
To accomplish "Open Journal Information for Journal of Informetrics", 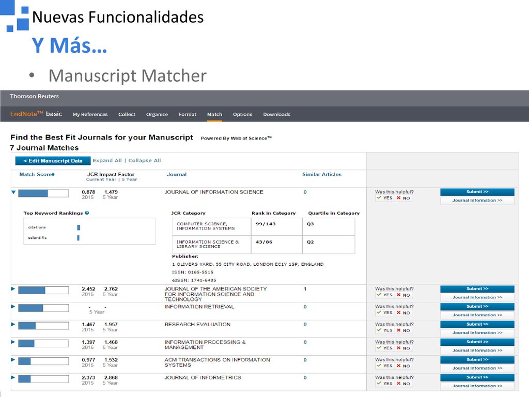I will (477, 386).
